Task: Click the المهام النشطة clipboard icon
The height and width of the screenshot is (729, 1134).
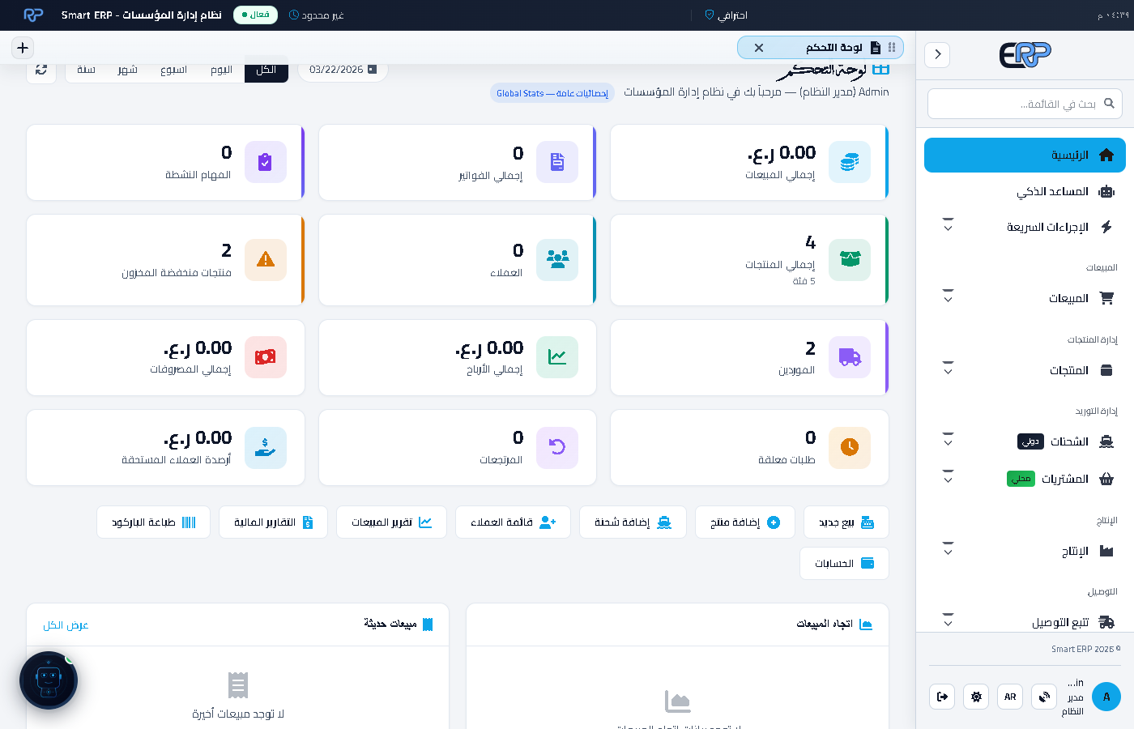Action: click(265, 162)
